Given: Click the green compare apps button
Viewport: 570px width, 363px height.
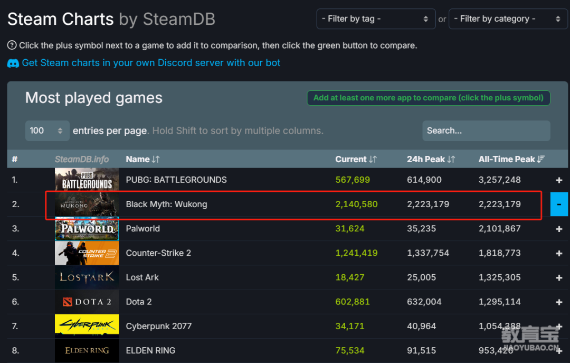Looking at the screenshot, I should (429, 98).
